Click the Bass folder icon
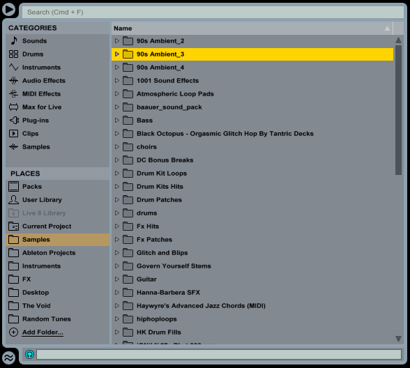410x368 pixels. click(128, 120)
